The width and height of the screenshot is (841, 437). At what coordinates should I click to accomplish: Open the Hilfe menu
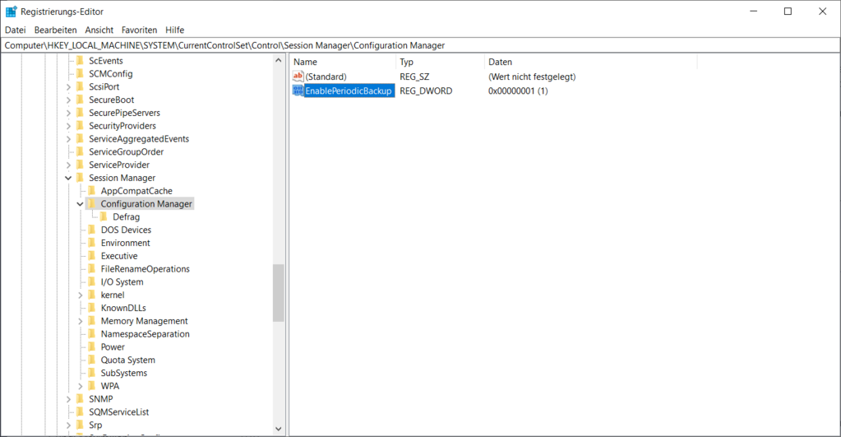[175, 30]
